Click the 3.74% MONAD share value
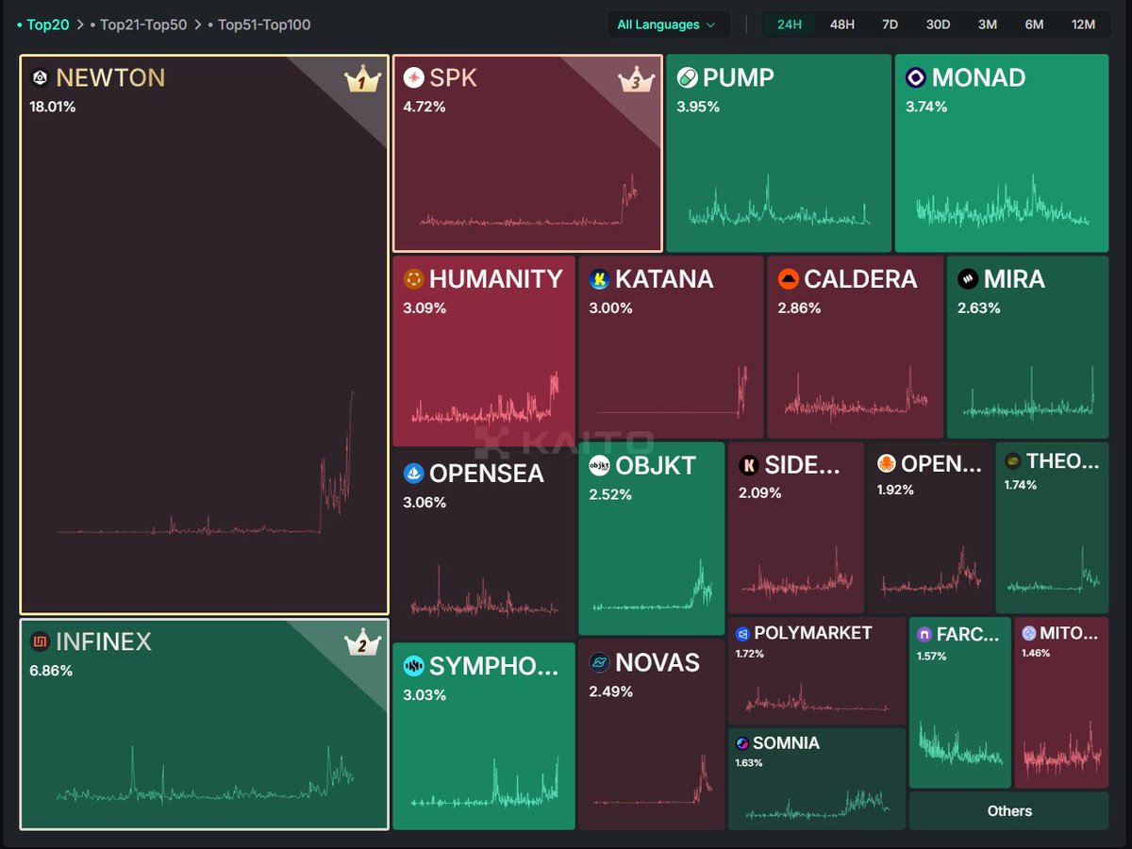Screen dimensions: 1132x849 point(926,107)
